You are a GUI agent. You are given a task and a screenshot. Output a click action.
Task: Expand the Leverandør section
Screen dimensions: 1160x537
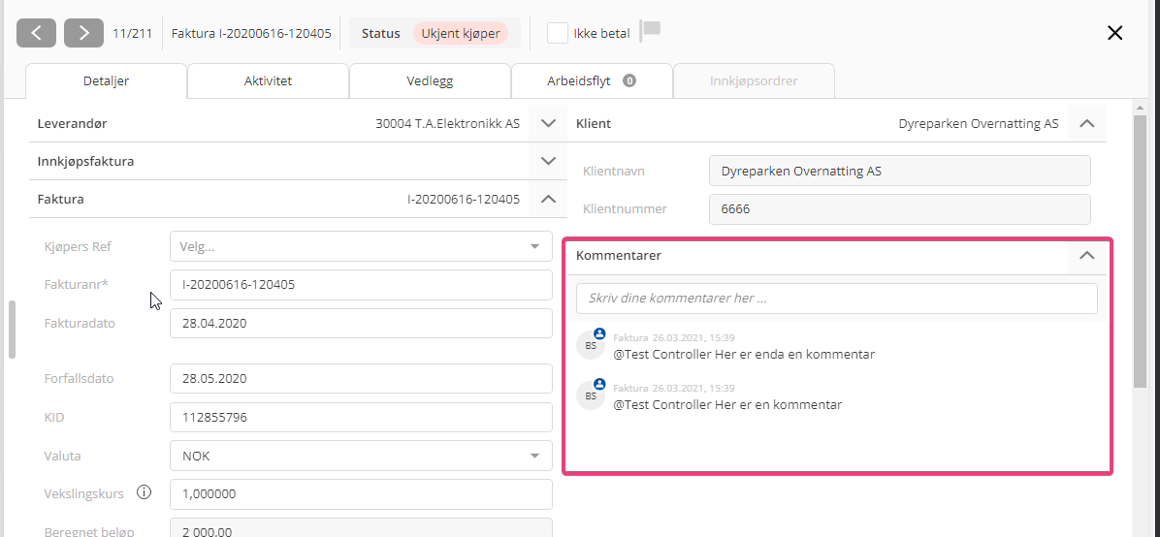click(x=548, y=124)
